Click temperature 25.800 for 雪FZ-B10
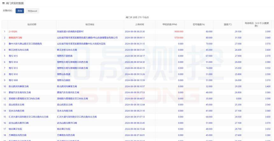 click(238, 74)
